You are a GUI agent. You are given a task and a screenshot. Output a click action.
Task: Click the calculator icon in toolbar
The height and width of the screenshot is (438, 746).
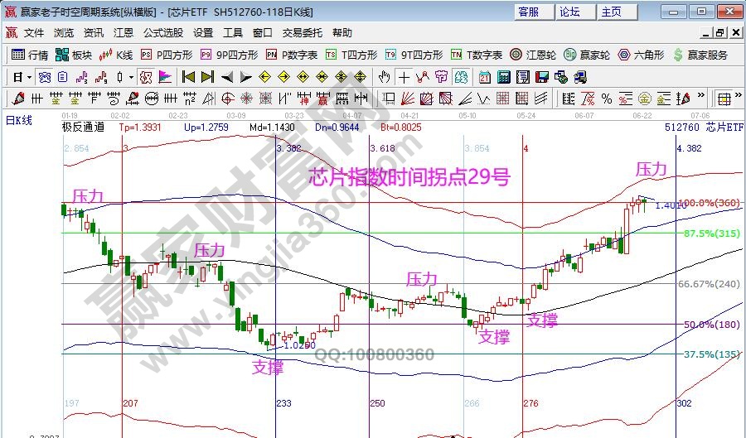(503, 77)
